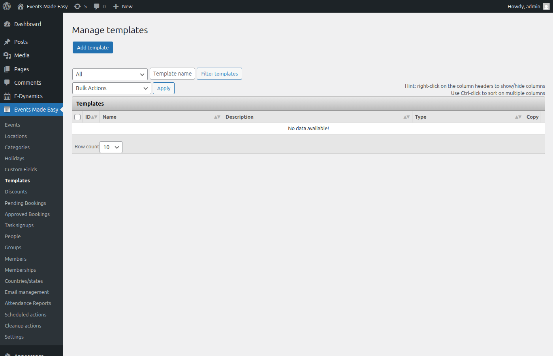Screen dimensions: 553x356
Task: Change the Row count dropdown
Action: click(x=111, y=147)
